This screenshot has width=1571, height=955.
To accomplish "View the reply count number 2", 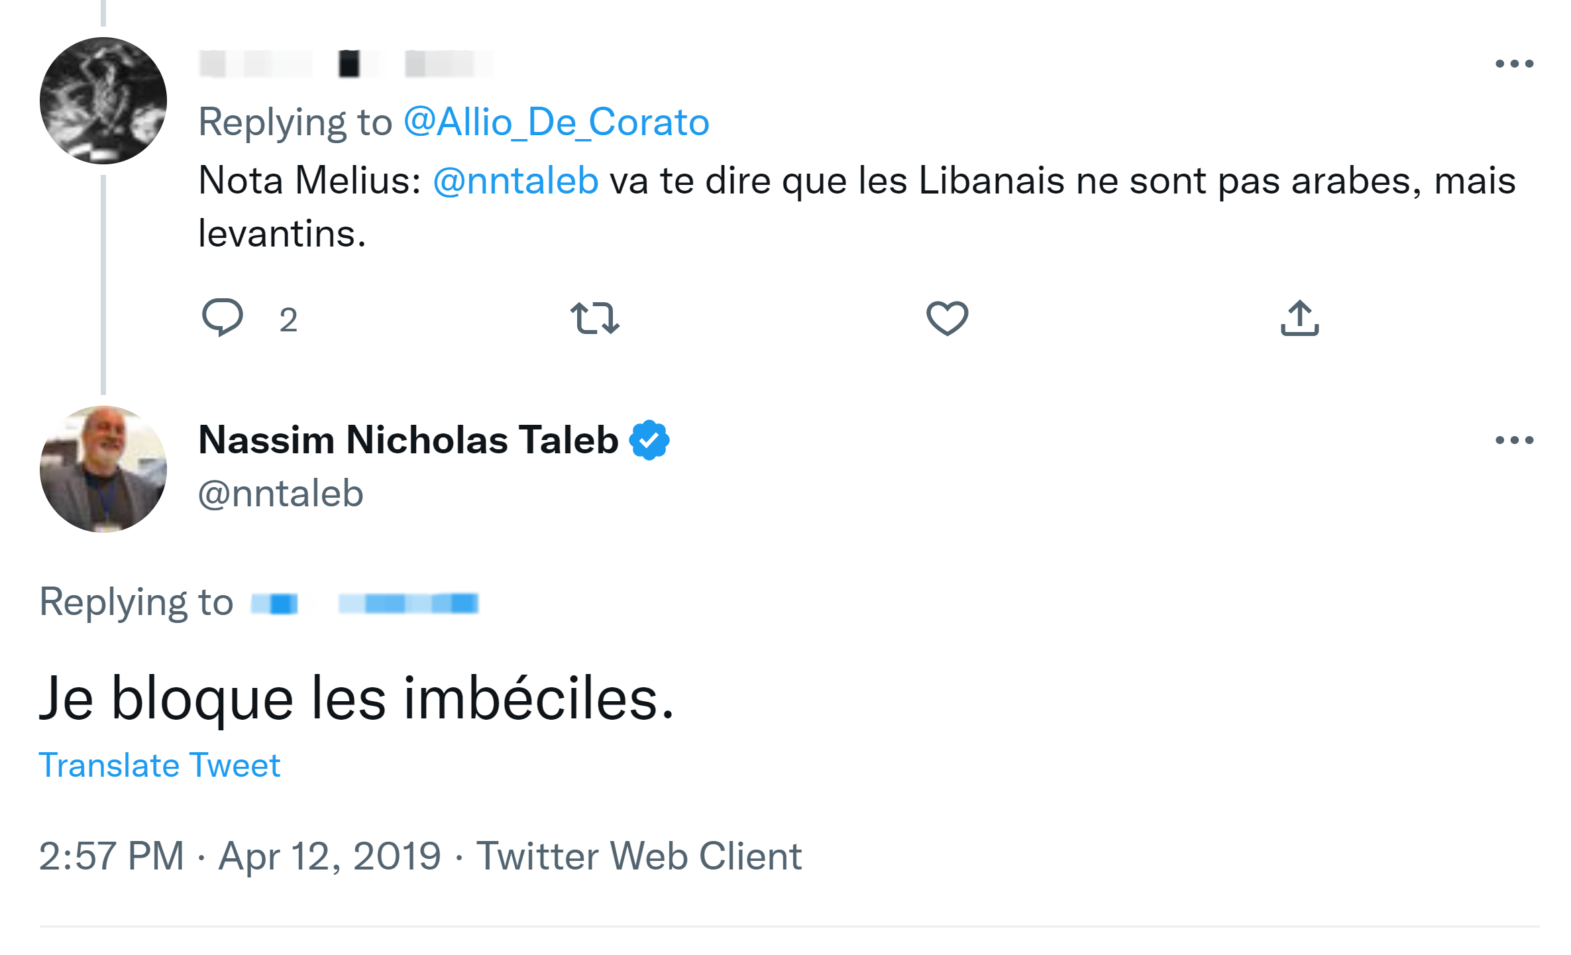I will pyautogui.click(x=288, y=320).
